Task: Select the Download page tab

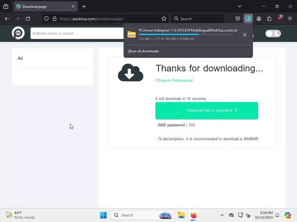Action: tap(46, 7)
